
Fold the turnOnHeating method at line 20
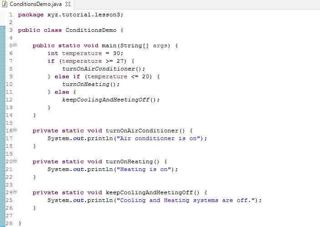coord(15,161)
